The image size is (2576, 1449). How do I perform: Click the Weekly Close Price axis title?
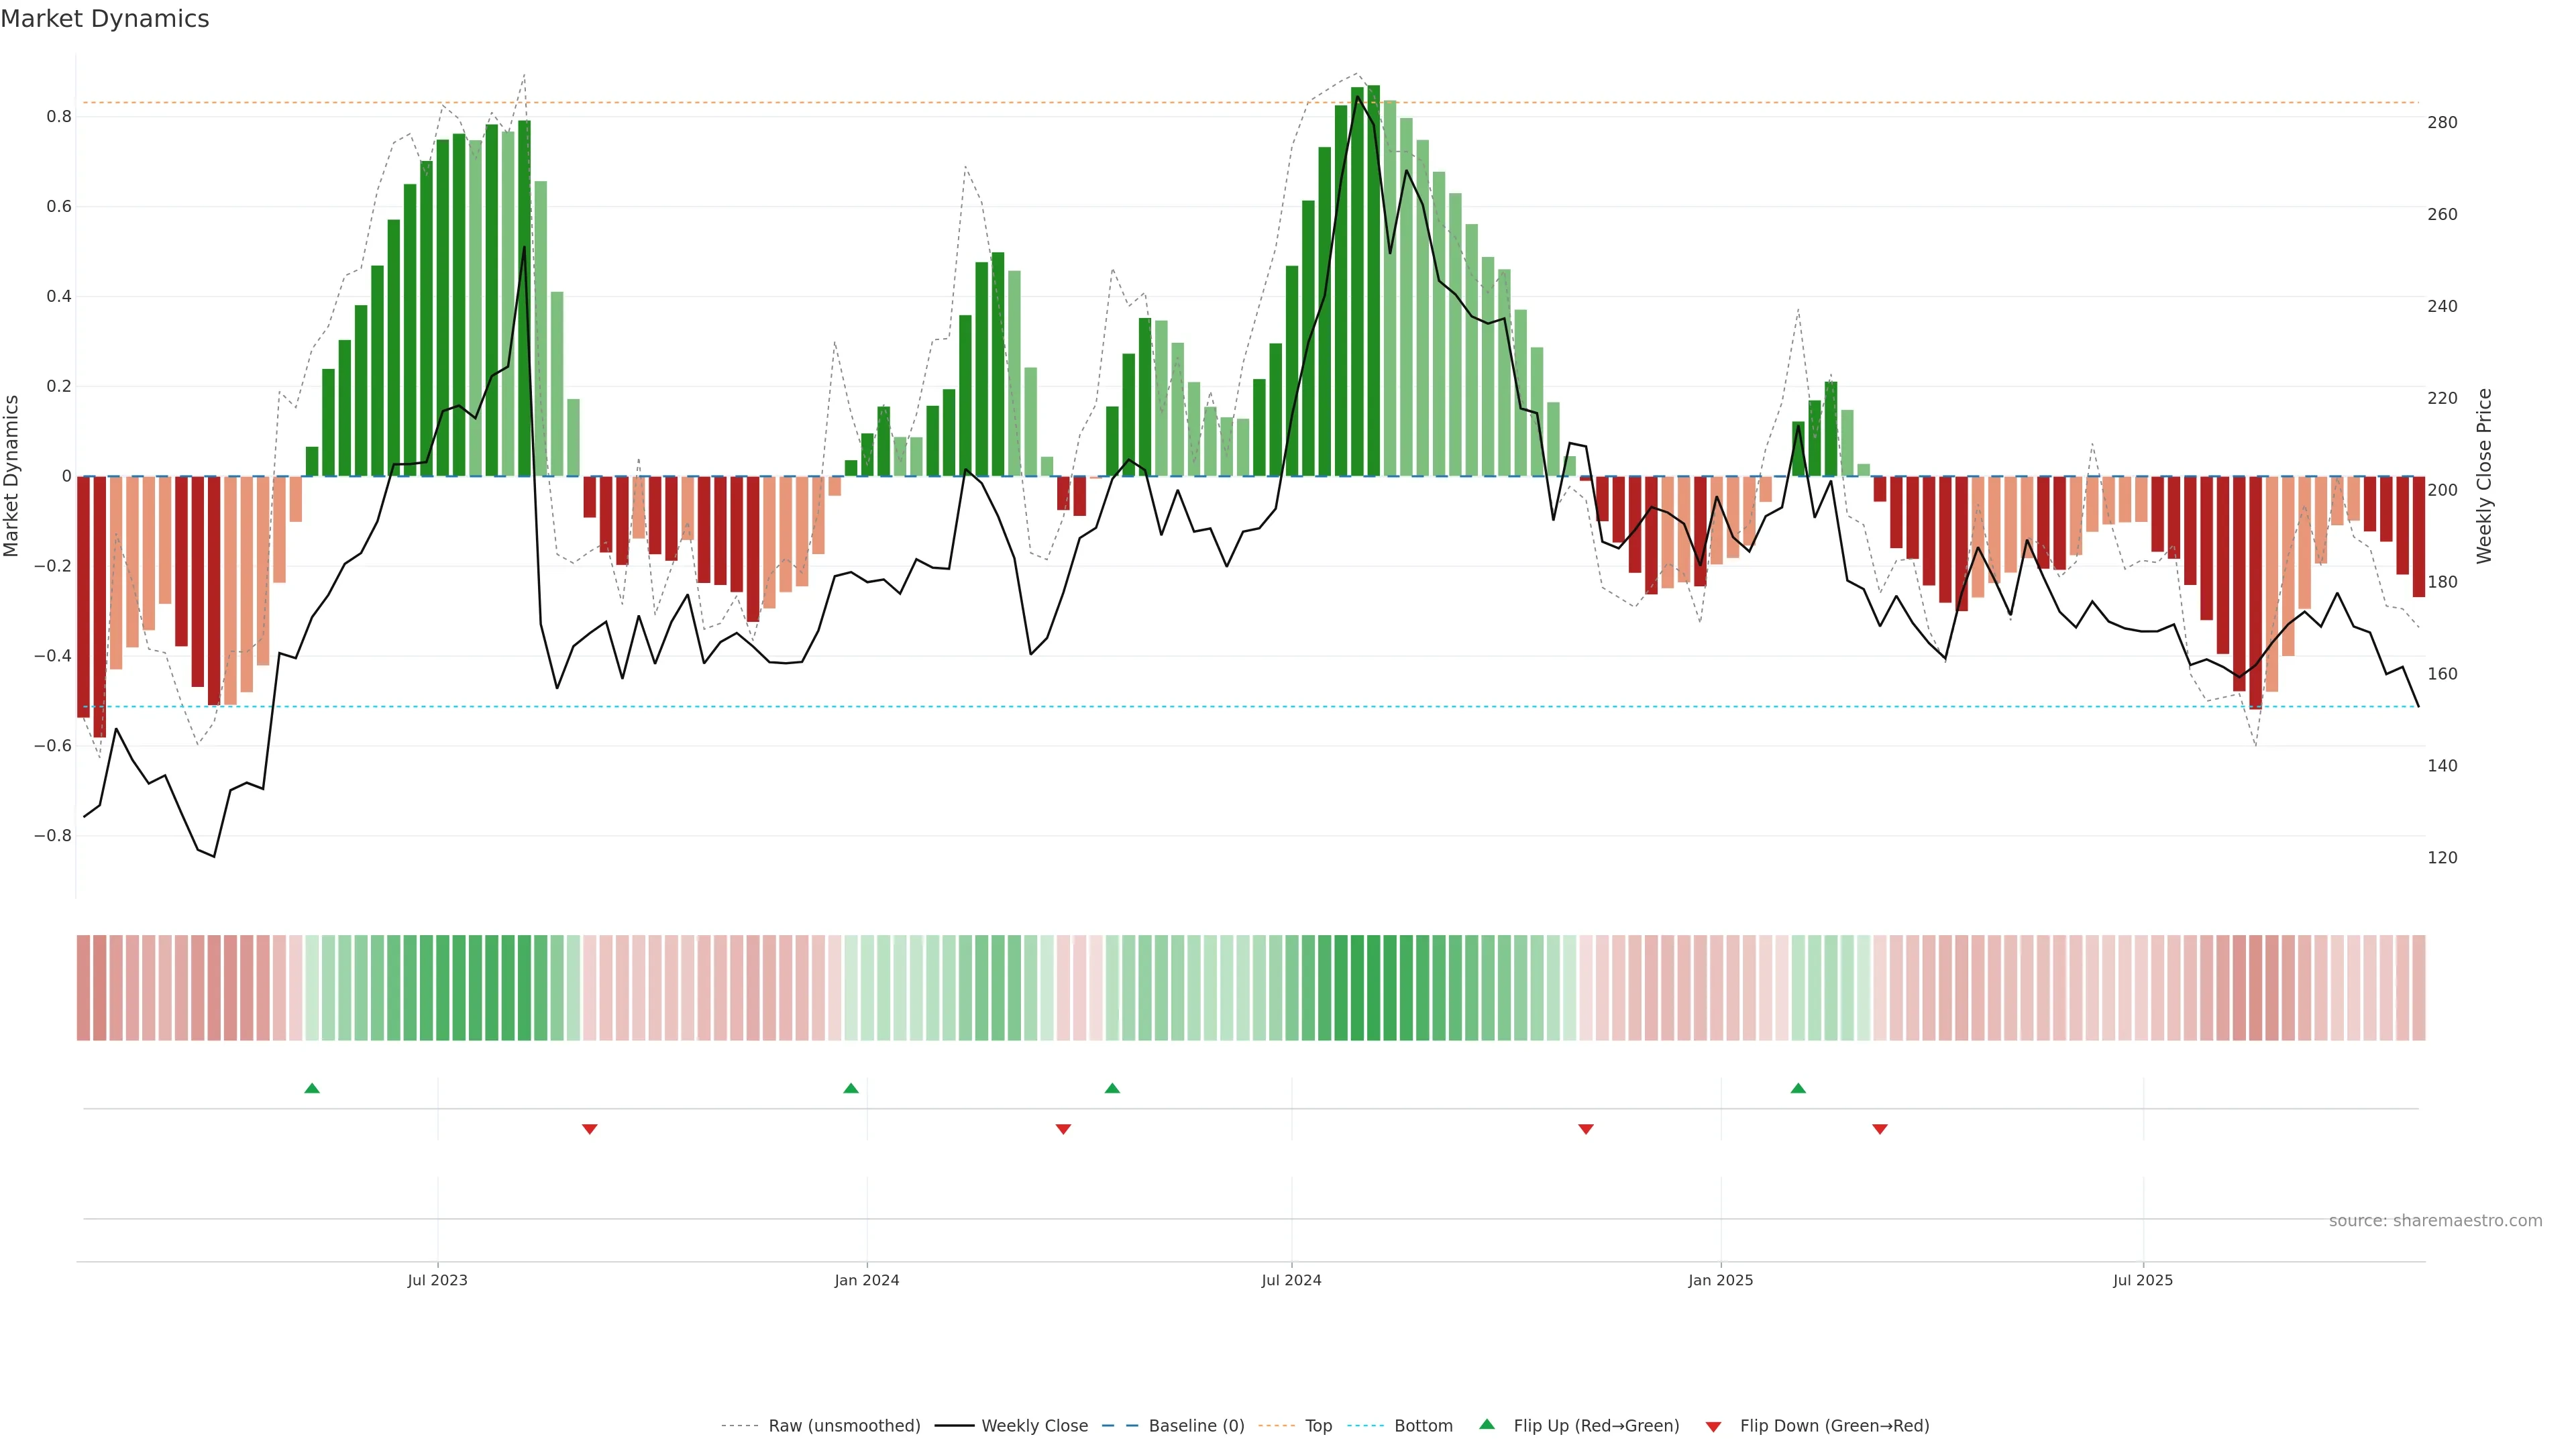(x=2484, y=476)
